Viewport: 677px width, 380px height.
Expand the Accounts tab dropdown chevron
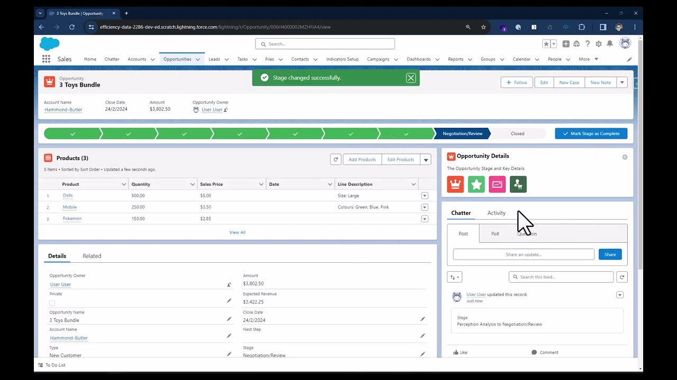153,60
